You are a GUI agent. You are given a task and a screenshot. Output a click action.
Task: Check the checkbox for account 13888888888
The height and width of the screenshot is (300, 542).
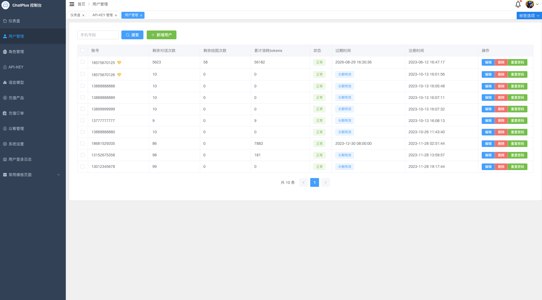tap(83, 86)
